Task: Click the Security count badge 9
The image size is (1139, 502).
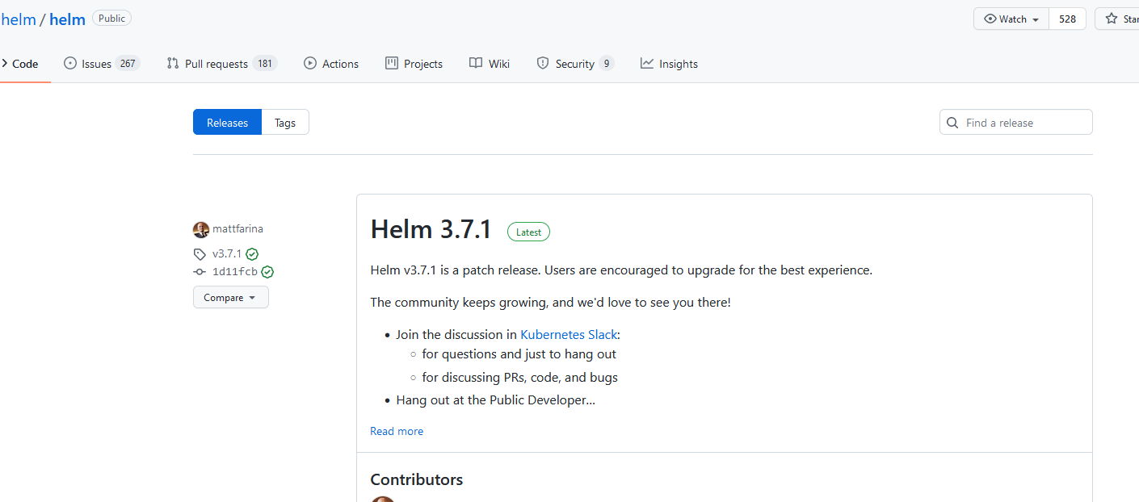Action: click(607, 64)
